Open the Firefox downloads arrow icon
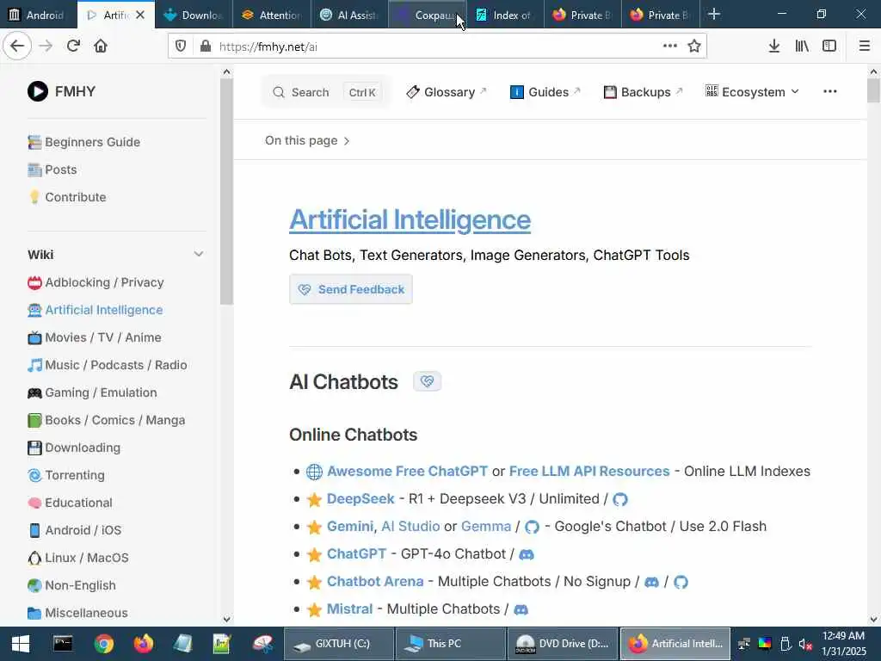This screenshot has width=881, height=661. coord(774,46)
